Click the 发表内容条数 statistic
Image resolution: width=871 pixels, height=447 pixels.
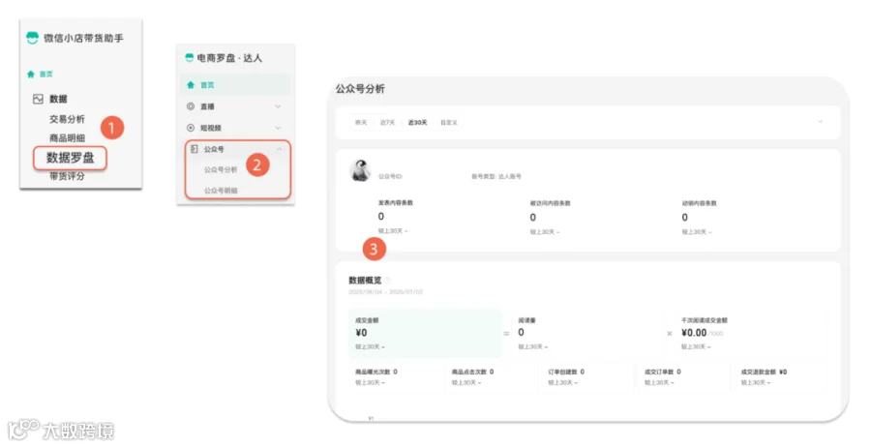click(x=396, y=217)
